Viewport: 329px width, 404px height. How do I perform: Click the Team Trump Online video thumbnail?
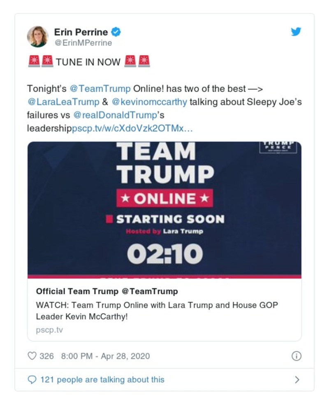164,210
